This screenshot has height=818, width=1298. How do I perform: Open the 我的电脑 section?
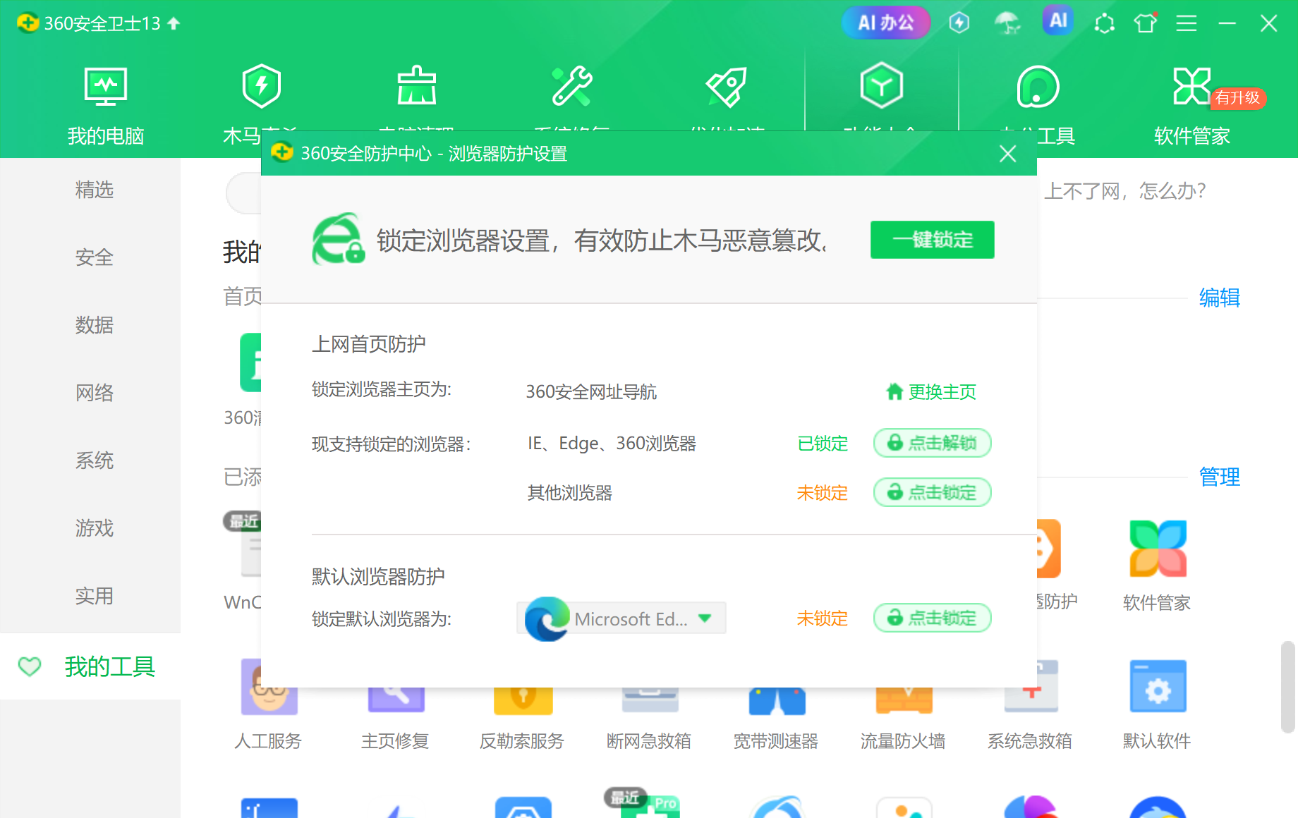coord(106,104)
